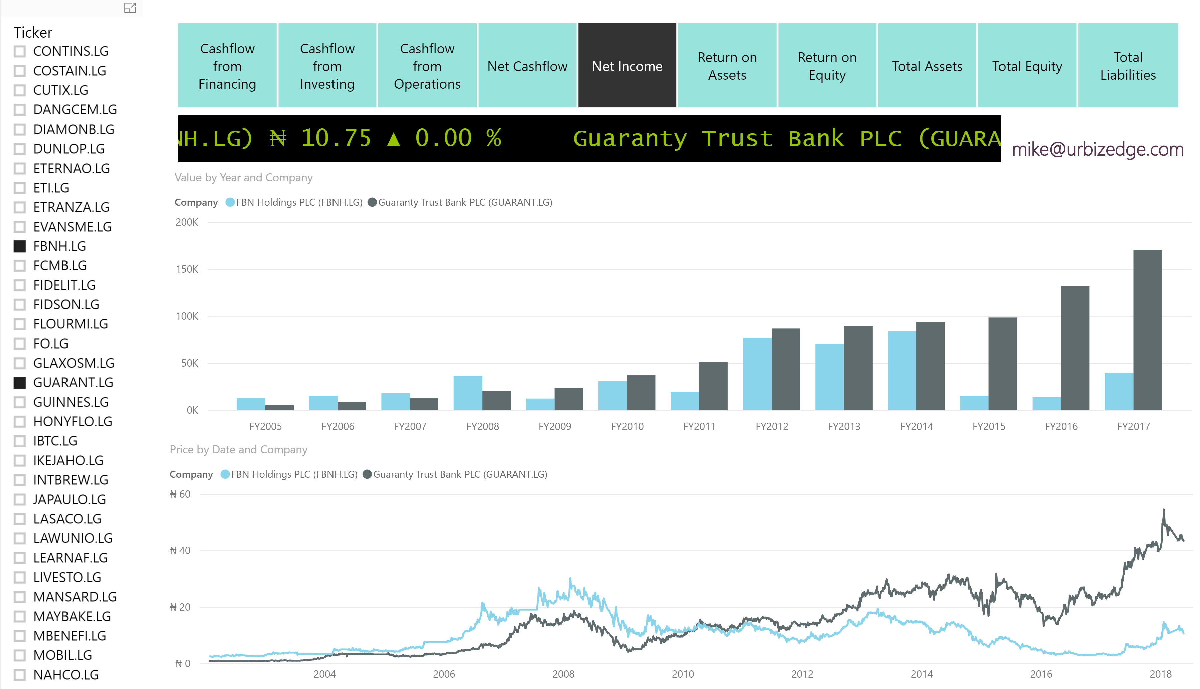
Task: Choose Cashflow from Operations tile
Action: pyautogui.click(x=427, y=66)
